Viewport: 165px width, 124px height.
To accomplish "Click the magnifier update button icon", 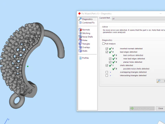I will coord(158,81).
